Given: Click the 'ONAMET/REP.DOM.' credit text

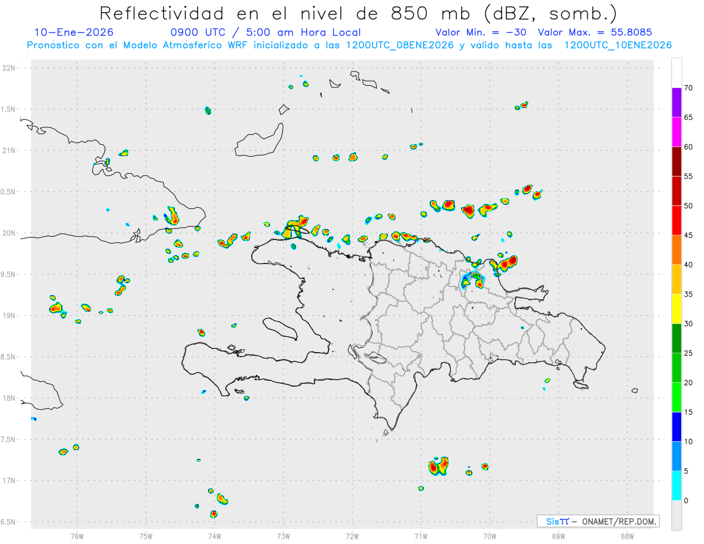Looking at the screenshot, I should tap(619, 521).
